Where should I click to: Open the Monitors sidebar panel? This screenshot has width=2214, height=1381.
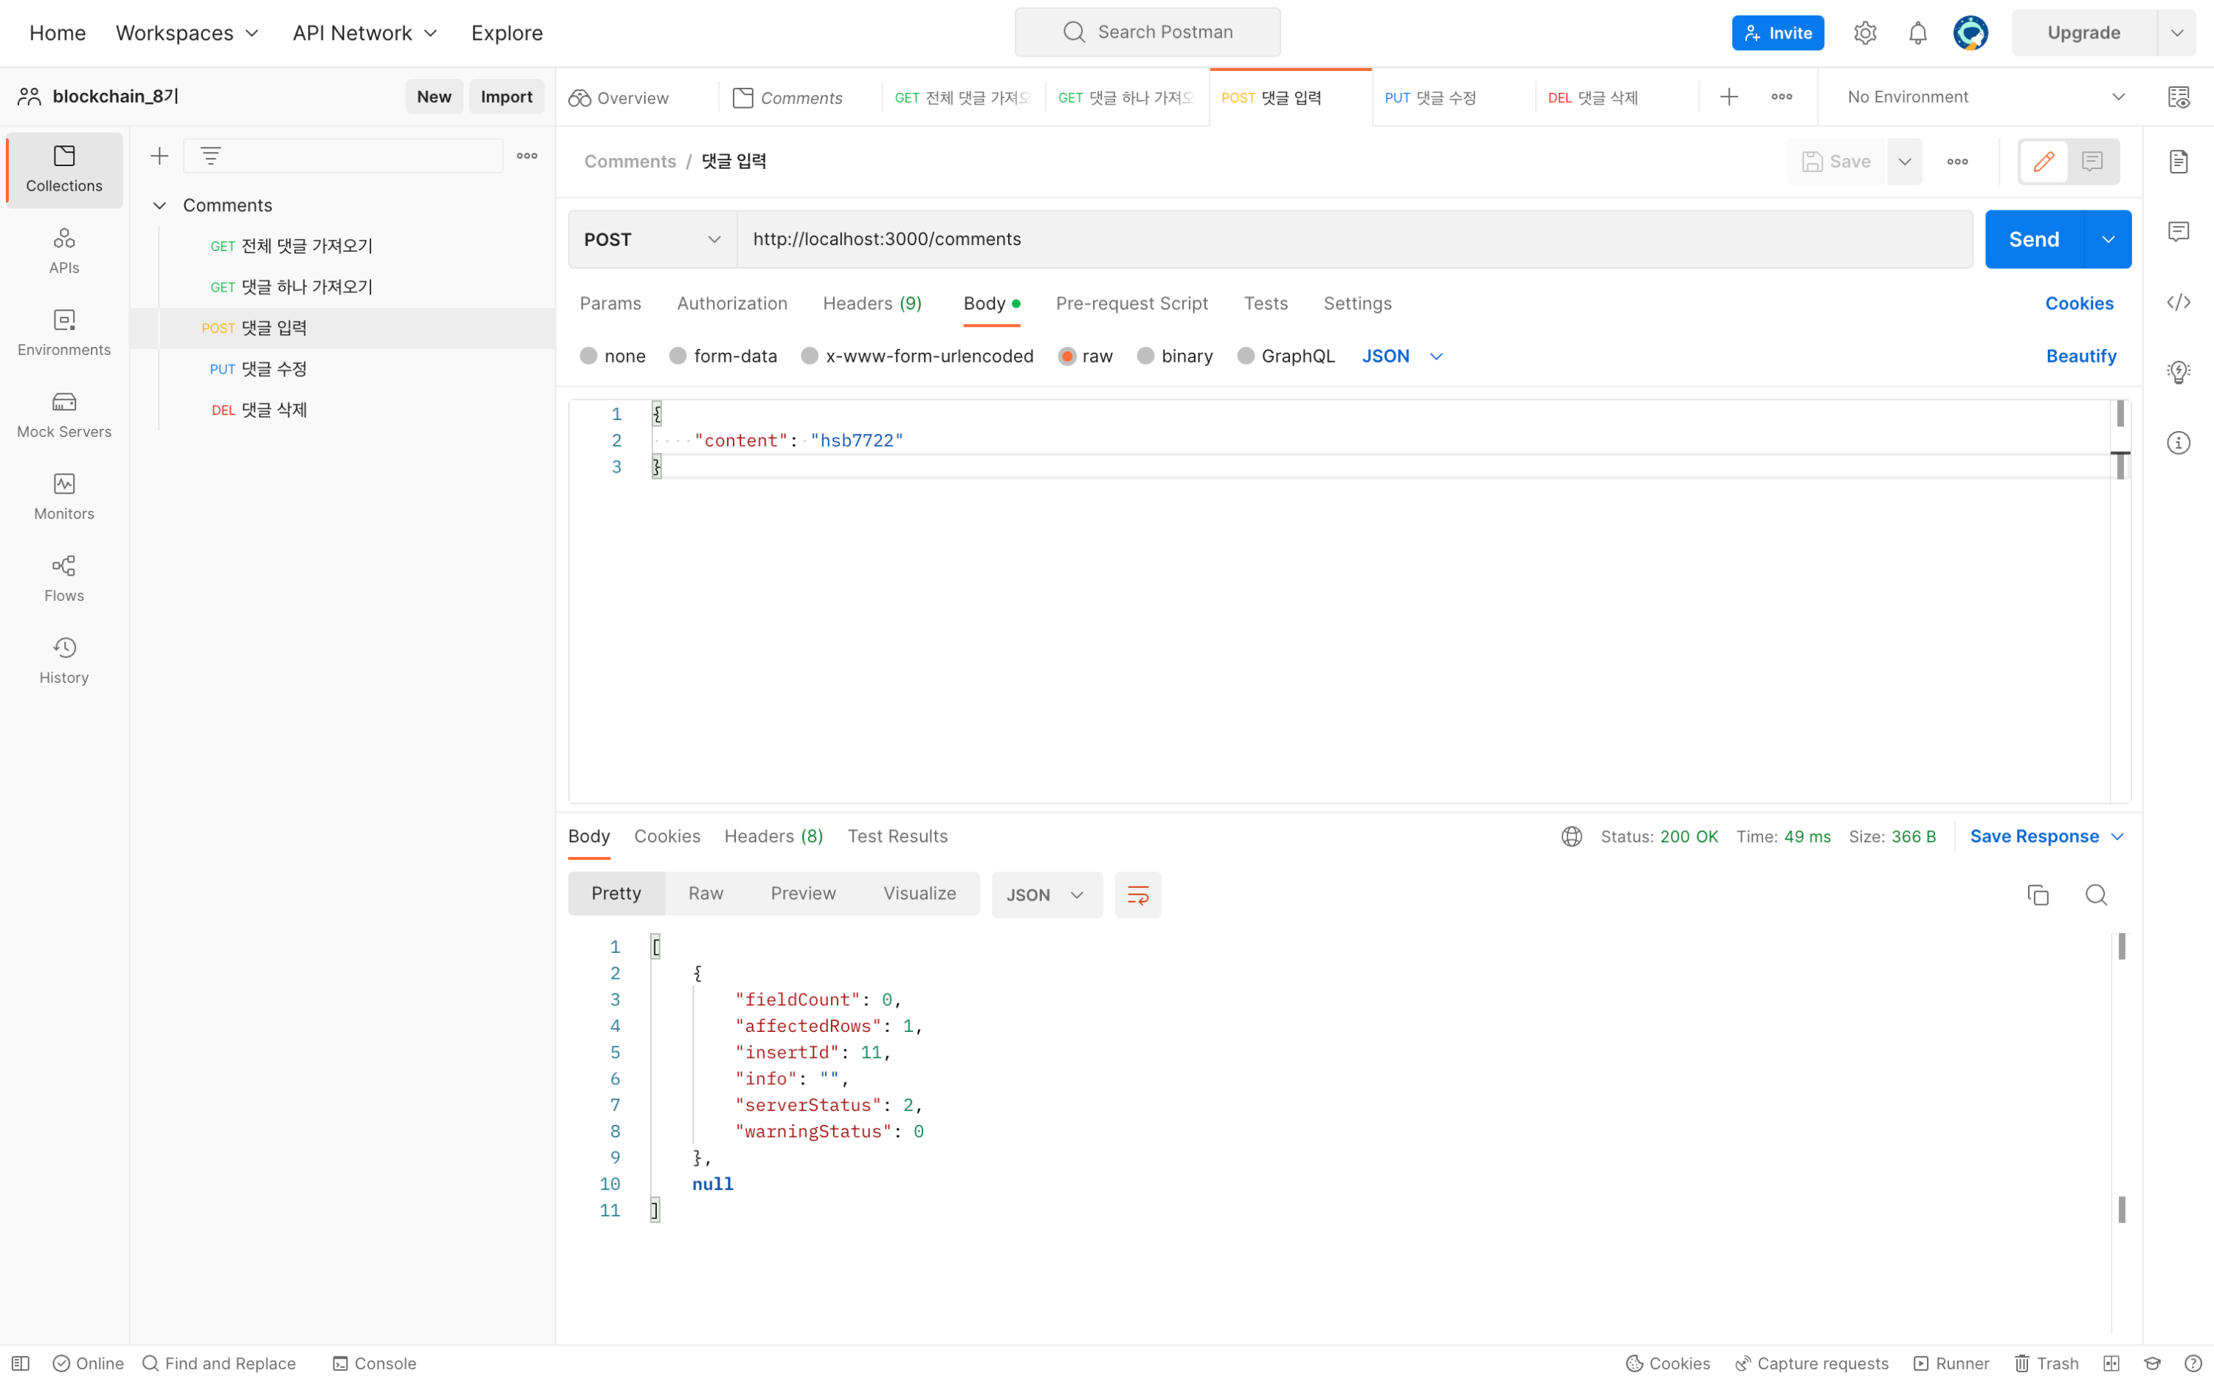[x=64, y=497]
